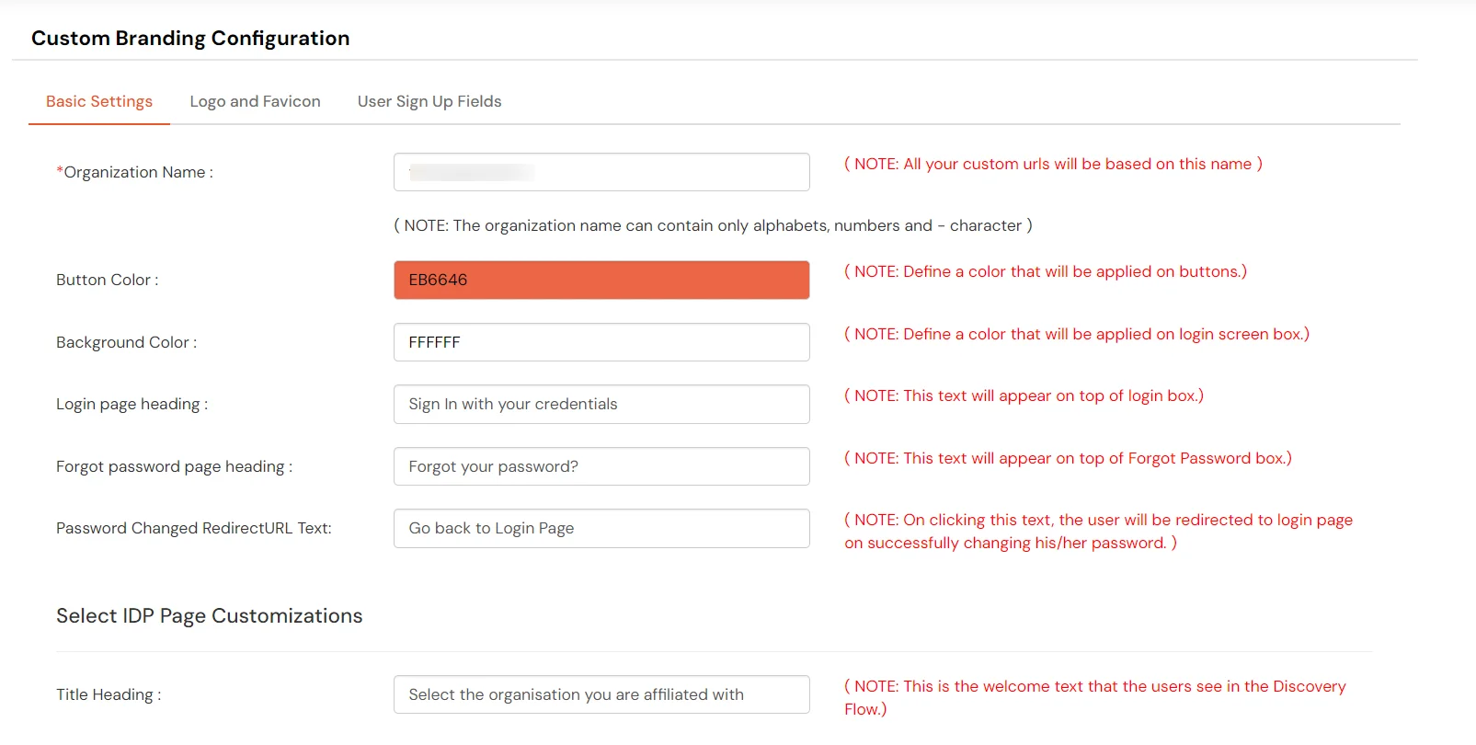
Task: Click the Forgot password page heading field
Action: pyautogui.click(x=601, y=466)
